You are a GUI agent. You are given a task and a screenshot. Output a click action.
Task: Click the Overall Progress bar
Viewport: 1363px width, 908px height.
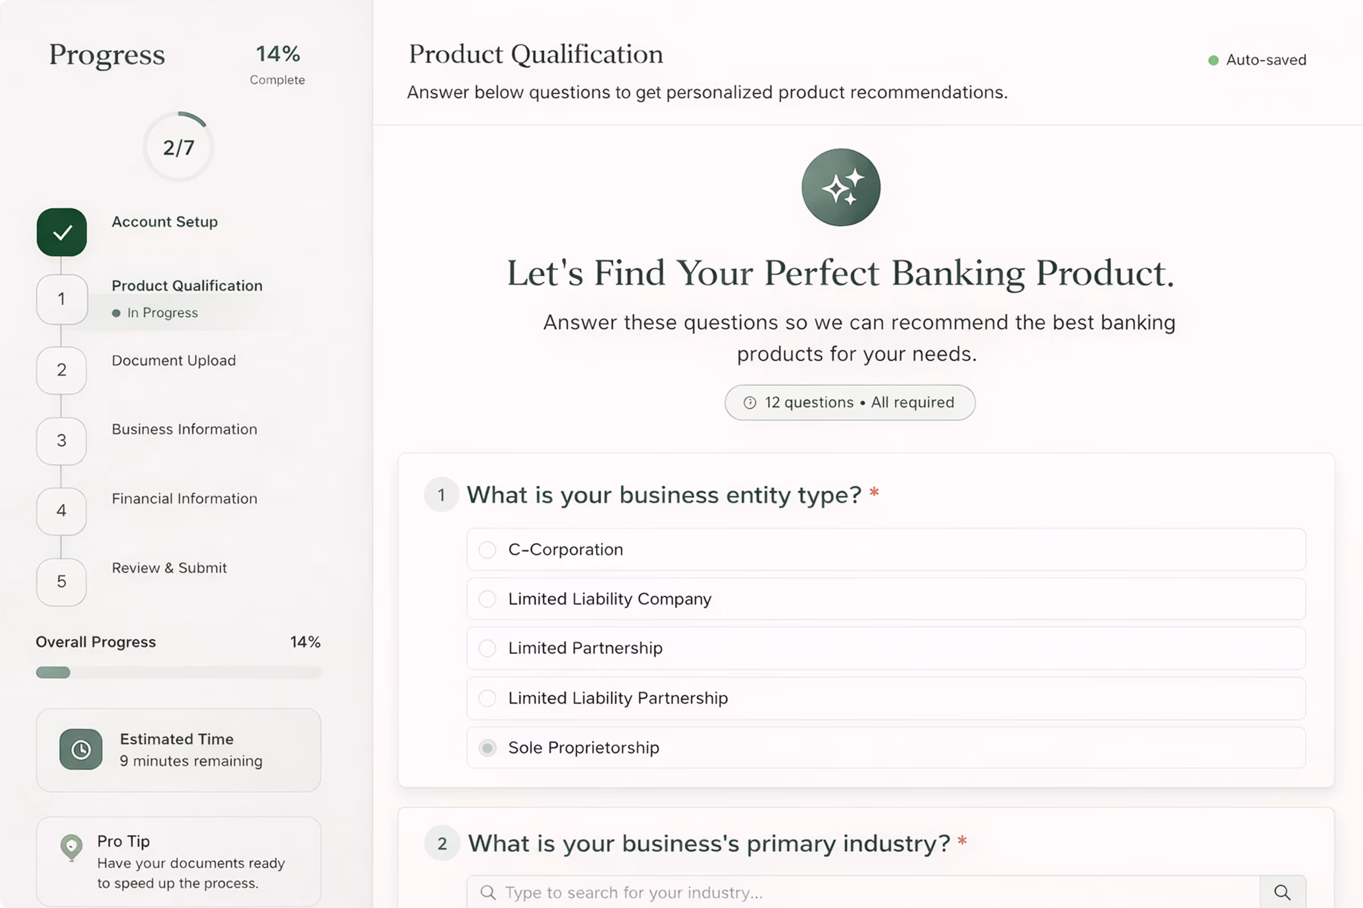point(178,672)
